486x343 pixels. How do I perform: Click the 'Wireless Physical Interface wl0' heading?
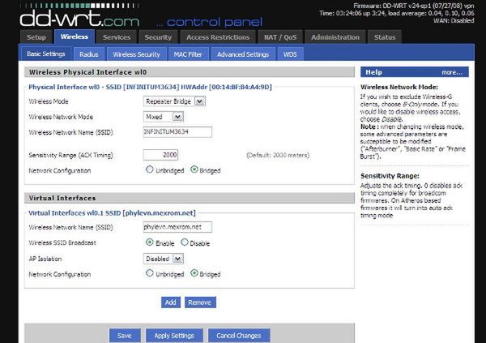[x=87, y=72]
